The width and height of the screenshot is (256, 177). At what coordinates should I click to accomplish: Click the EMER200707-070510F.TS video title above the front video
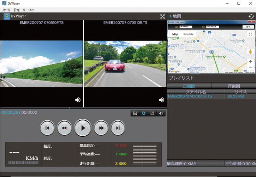[42, 22]
